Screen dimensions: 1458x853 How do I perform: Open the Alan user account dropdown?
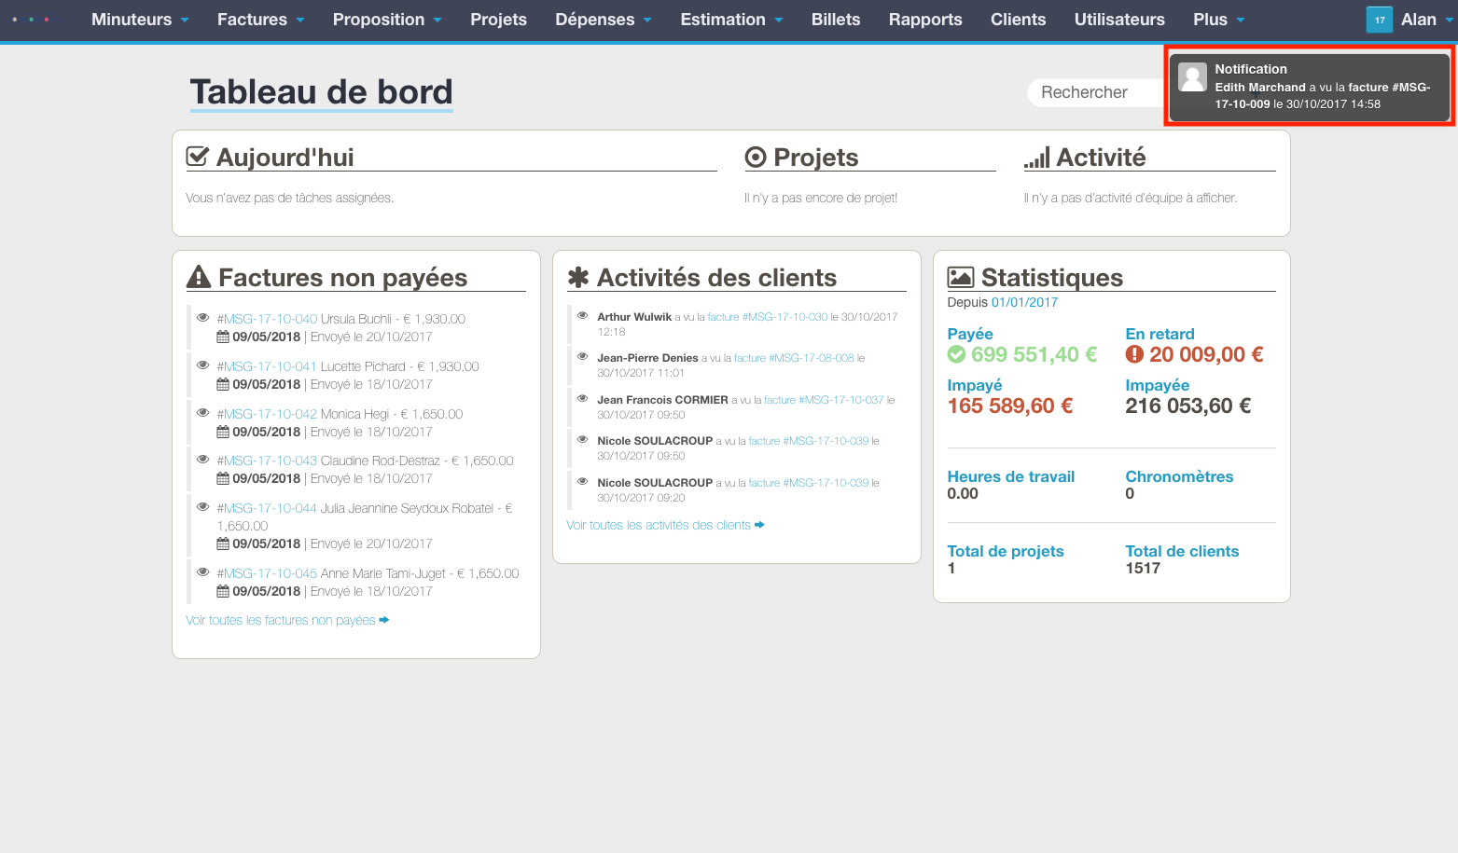click(1427, 20)
